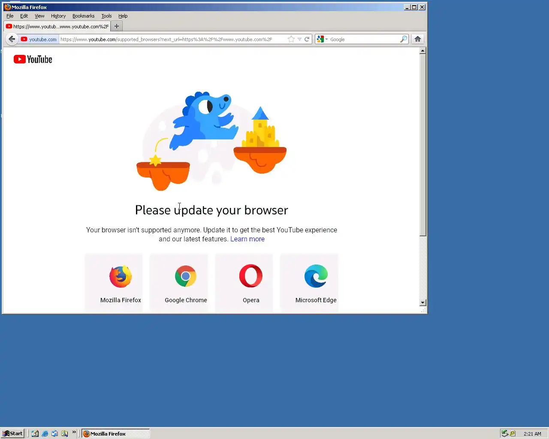
Task: Follow the Learn more link
Action: pos(247,239)
